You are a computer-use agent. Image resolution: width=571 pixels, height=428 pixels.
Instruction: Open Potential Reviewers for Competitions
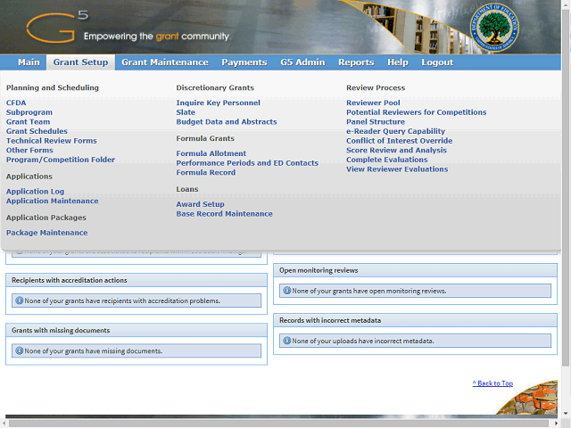[x=417, y=112]
